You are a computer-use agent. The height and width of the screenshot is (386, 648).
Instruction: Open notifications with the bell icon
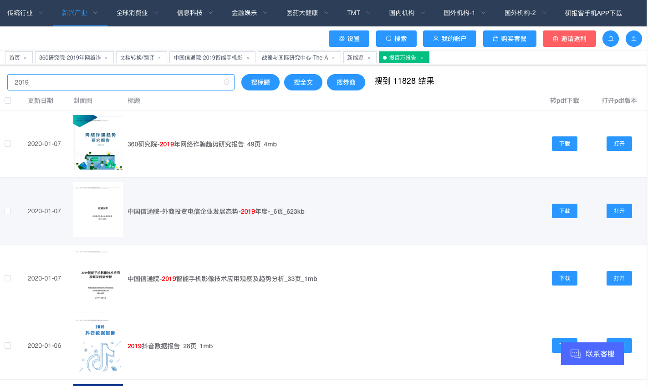(x=611, y=39)
